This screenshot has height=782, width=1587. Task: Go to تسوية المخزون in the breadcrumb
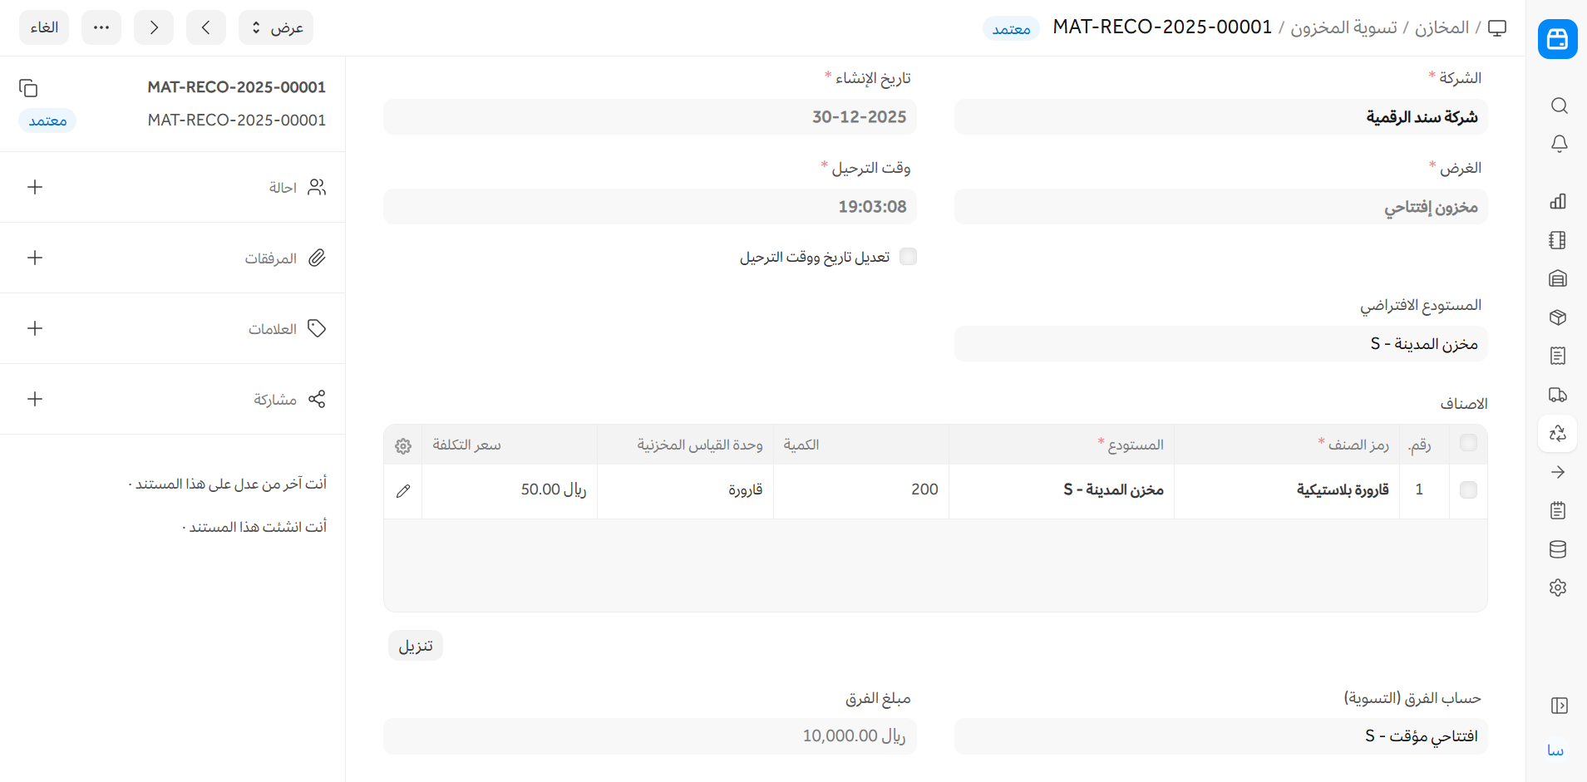1343,27
